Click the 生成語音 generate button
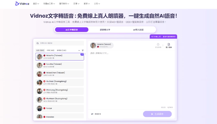 click(x=157, y=114)
